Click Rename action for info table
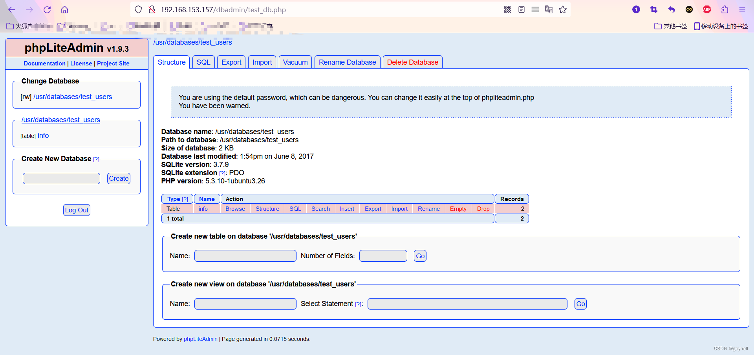The image size is (754, 355). 429,209
